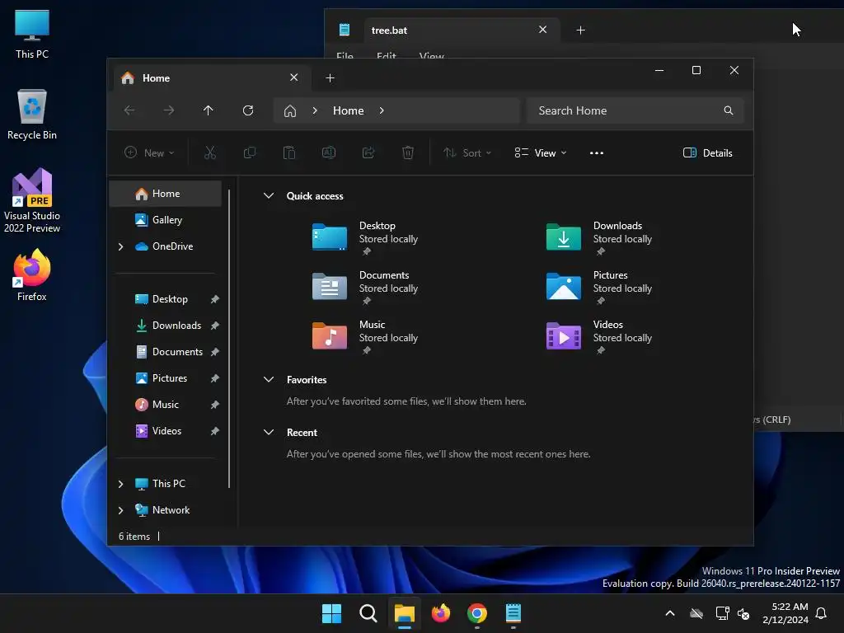Click the Delete trash icon in toolbar
The image size is (844, 633).
click(x=408, y=152)
